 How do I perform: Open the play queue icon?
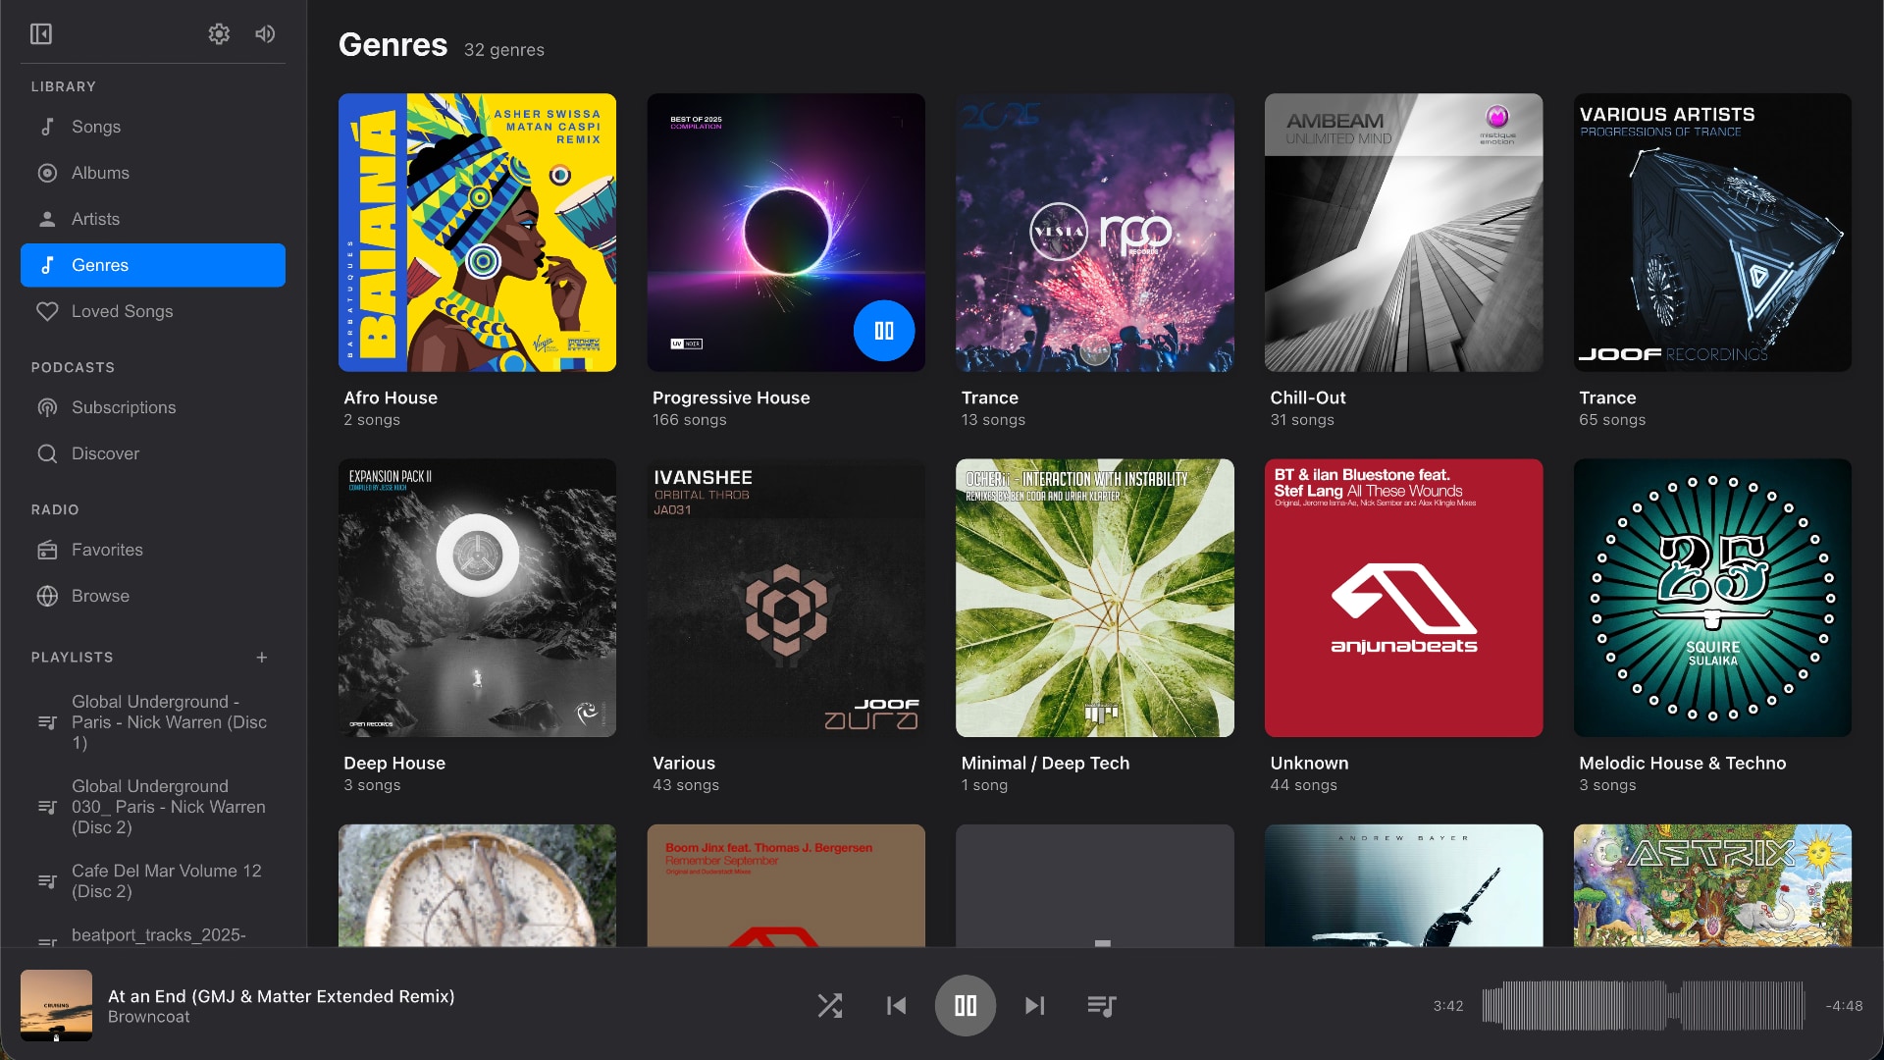(1102, 1006)
